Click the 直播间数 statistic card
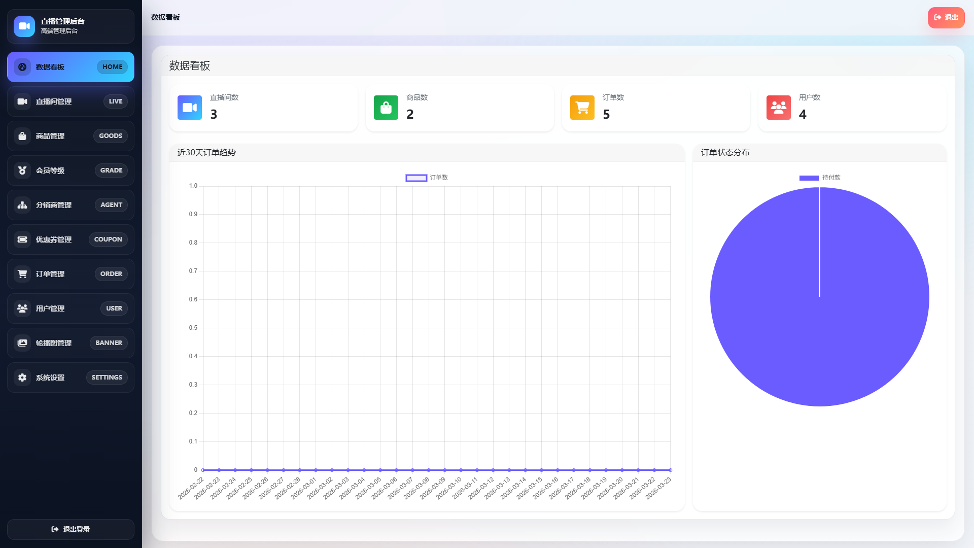The image size is (974, 548). [263, 108]
